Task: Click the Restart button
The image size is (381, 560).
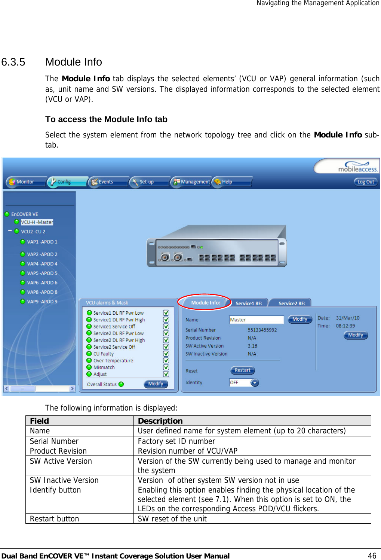Action: tap(243, 370)
